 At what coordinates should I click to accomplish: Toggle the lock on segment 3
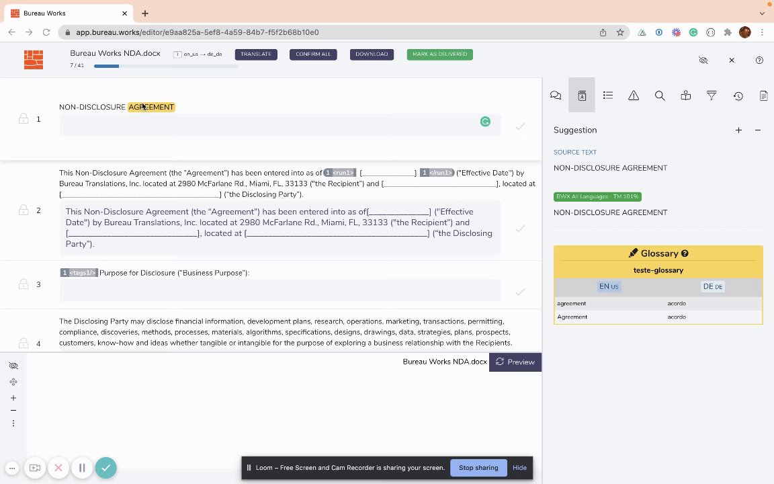tap(24, 284)
